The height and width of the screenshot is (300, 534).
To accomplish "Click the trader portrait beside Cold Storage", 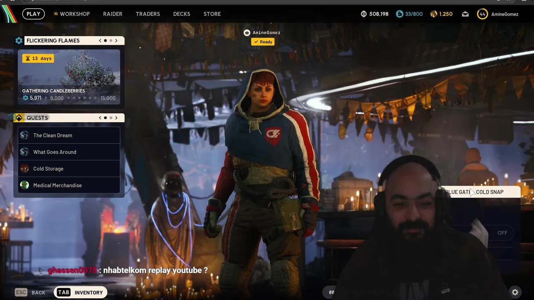I will [x=25, y=169].
